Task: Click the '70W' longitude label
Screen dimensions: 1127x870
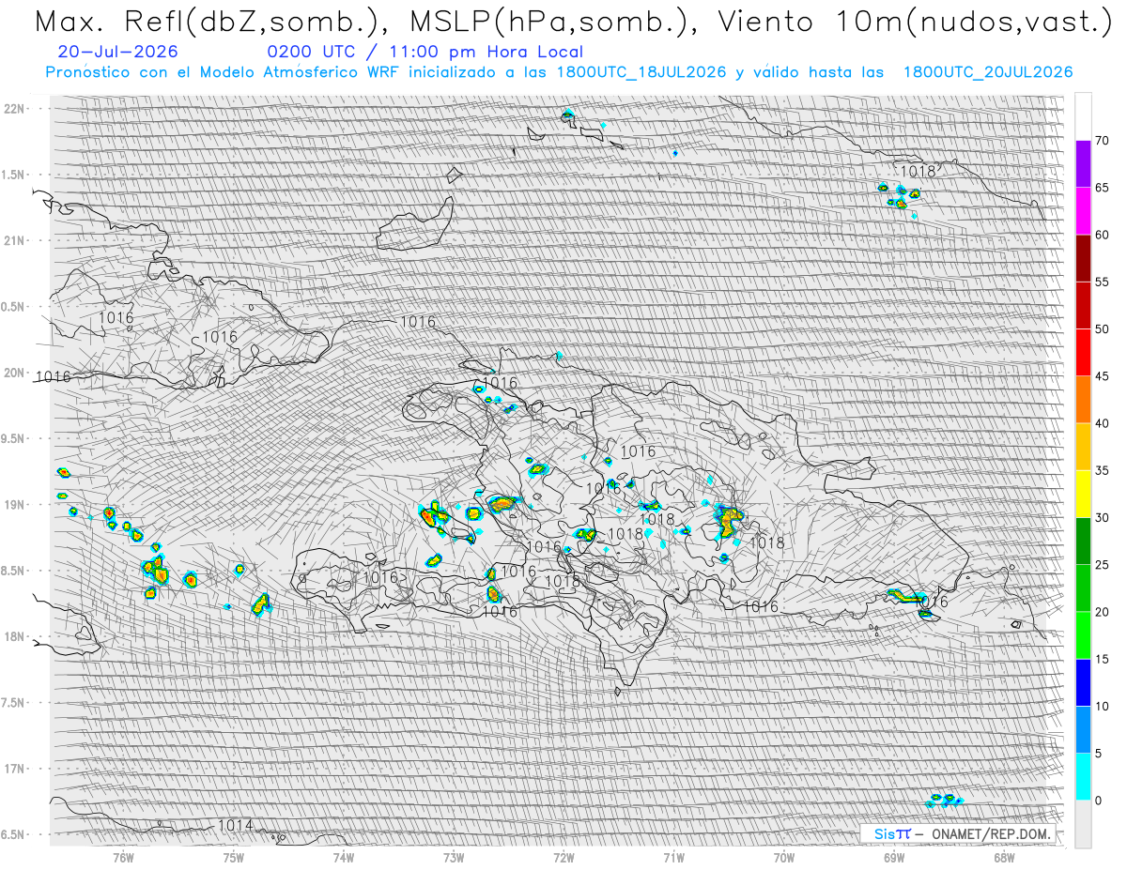Action: pyautogui.click(x=784, y=857)
